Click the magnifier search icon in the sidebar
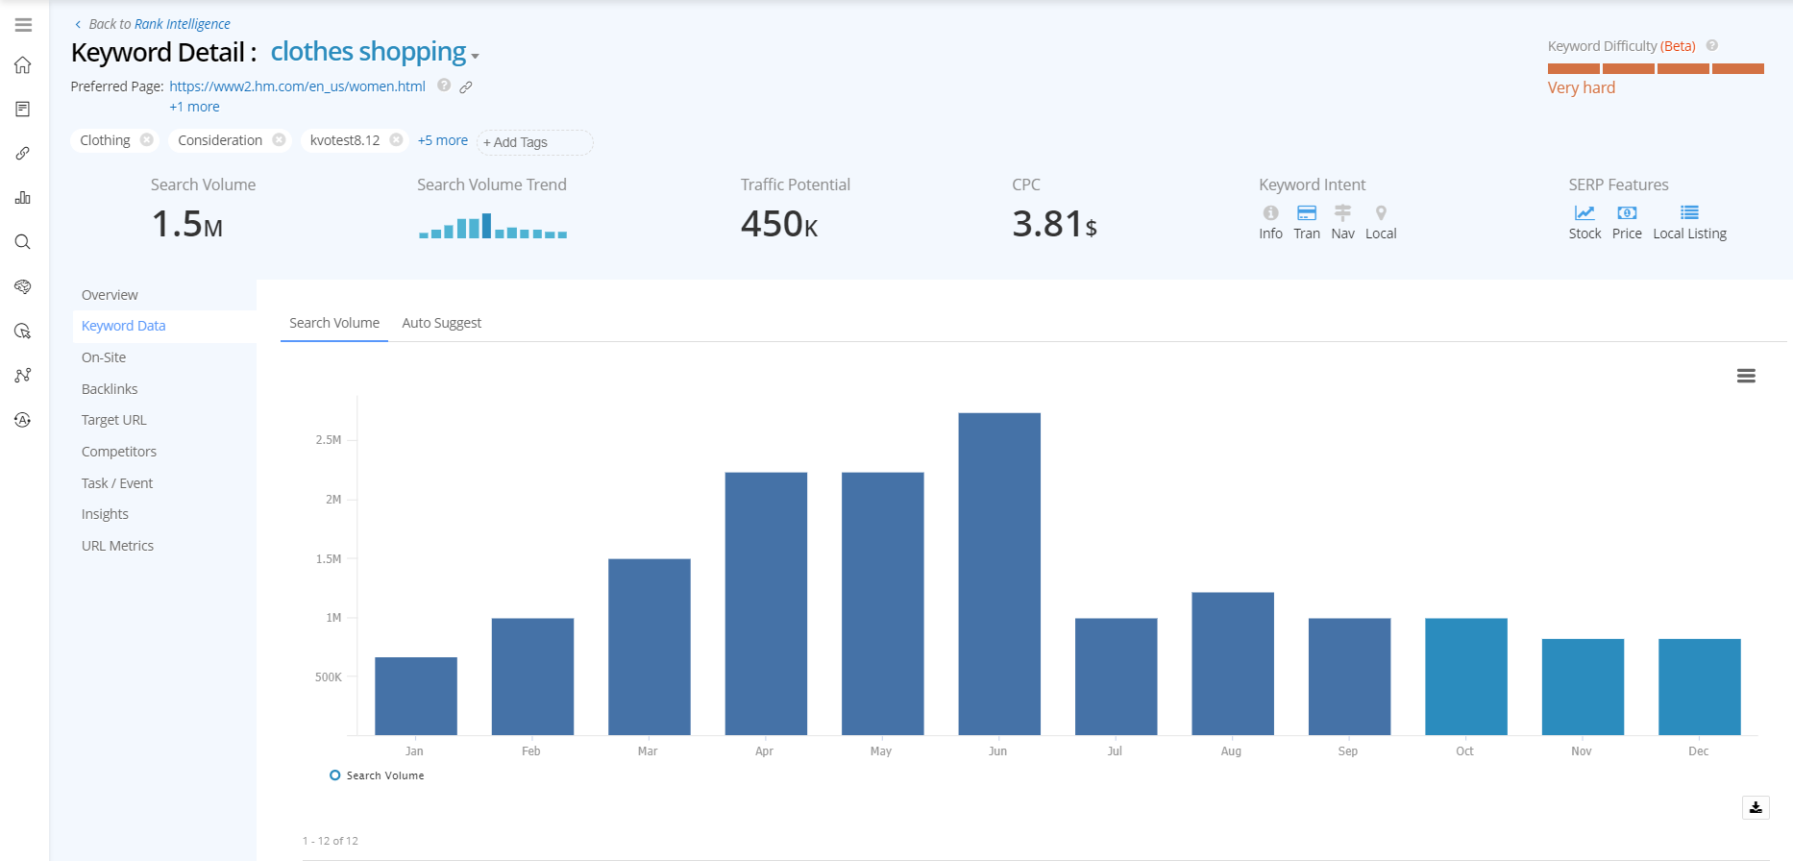The width and height of the screenshot is (1793, 861). pos(23,242)
